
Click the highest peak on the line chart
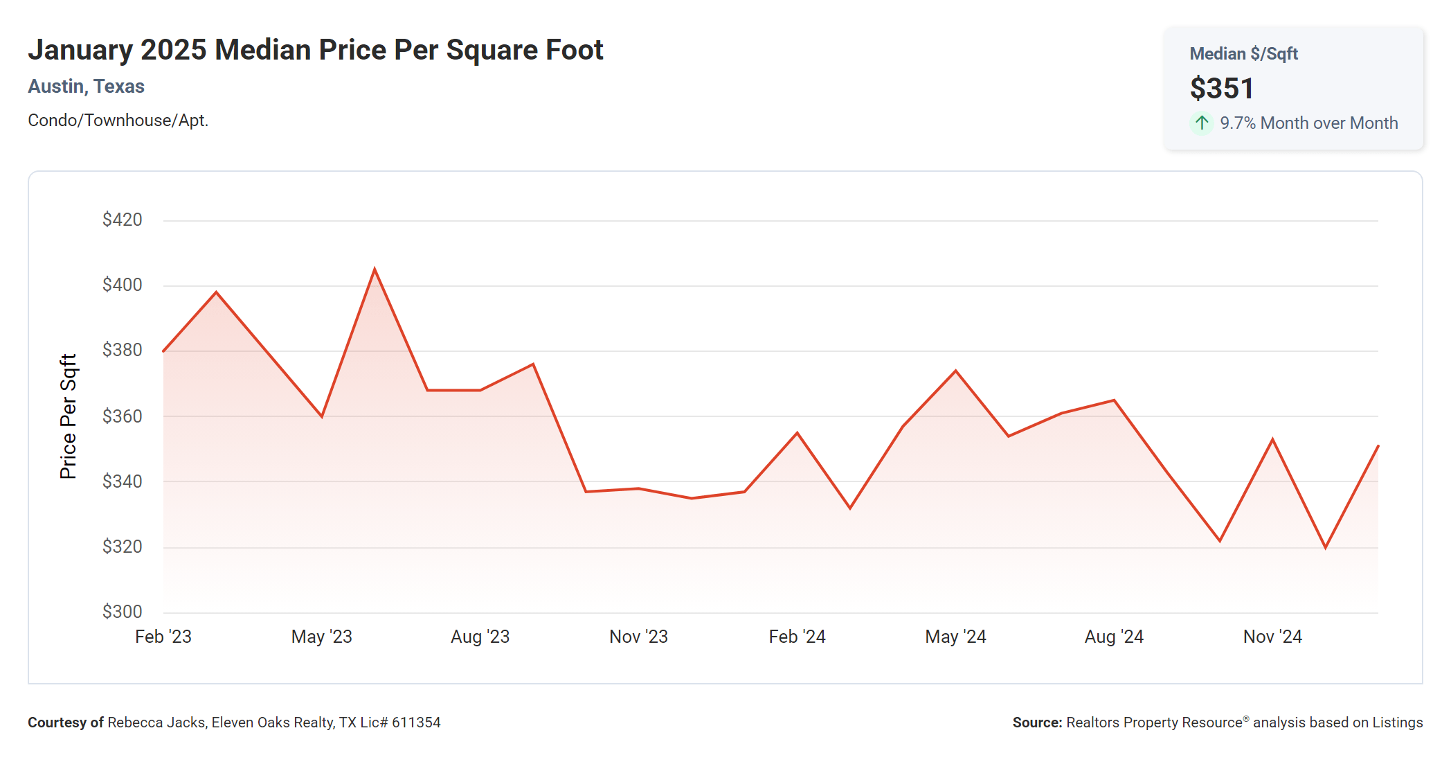[x=375, y=269]
